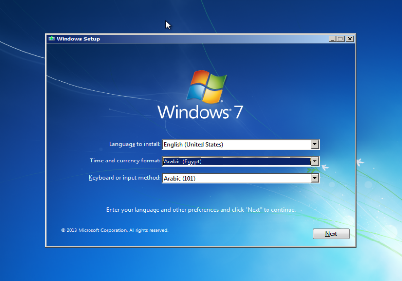Click the Windows Setup title text
The width and height of the screenshot is (402, 281).
78,39
